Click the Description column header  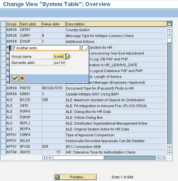[x=116, y=24]
